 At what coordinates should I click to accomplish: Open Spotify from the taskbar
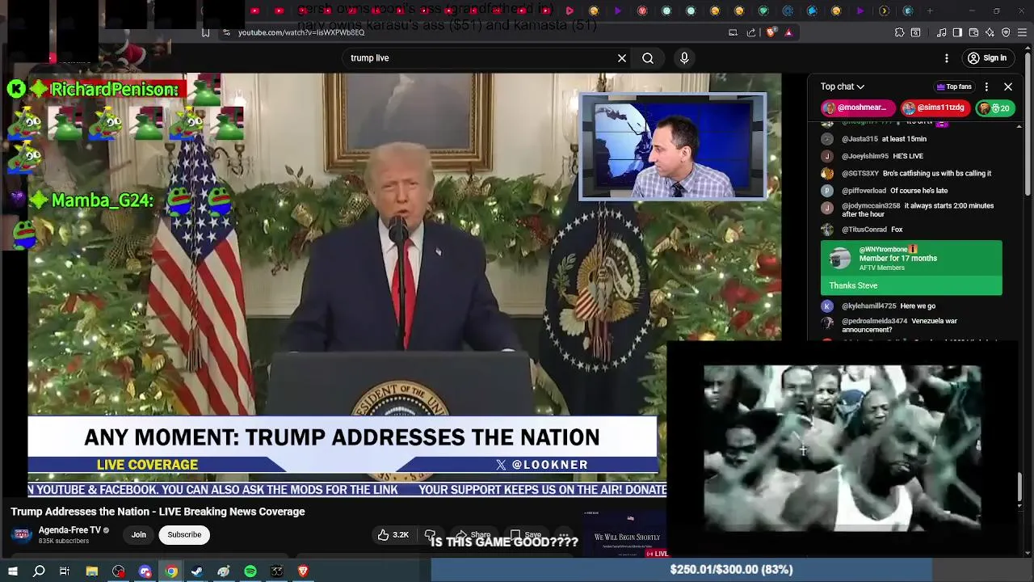250,571
